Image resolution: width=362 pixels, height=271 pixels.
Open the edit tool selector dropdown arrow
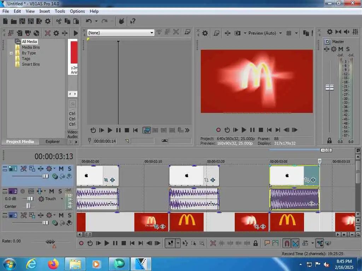pyautogui.click(x=178, y=243)
